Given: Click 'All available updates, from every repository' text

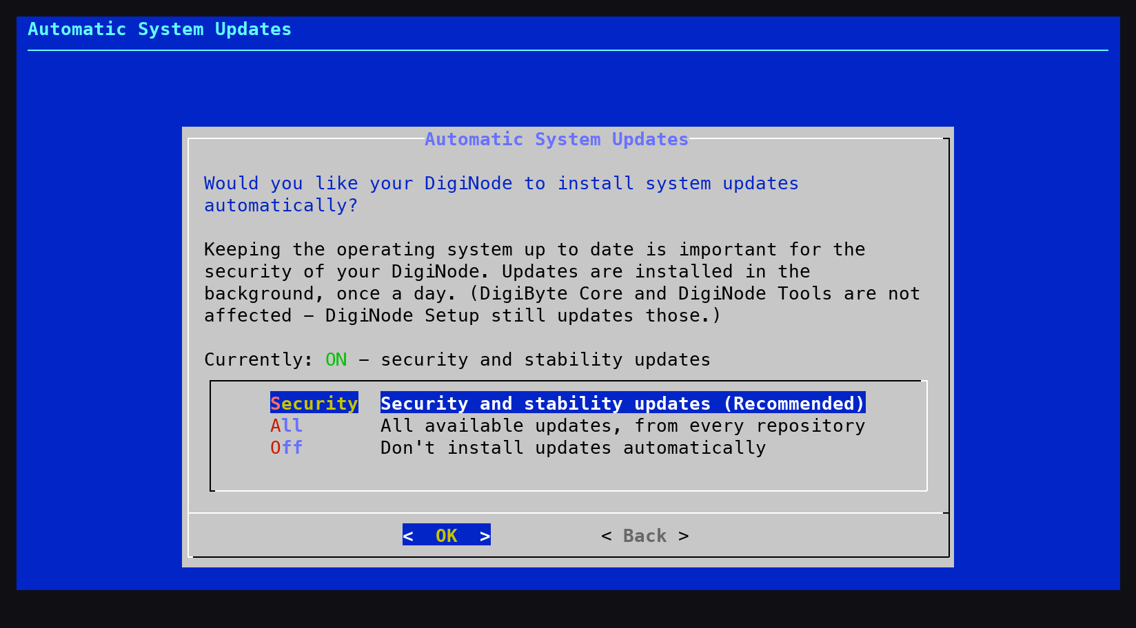Looking at the screenshot, I should (623, 426).
